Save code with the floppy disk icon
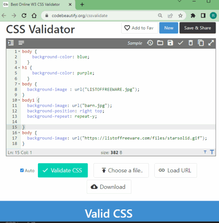Viewport: 219px width, 223px height. tap(170, 43)
